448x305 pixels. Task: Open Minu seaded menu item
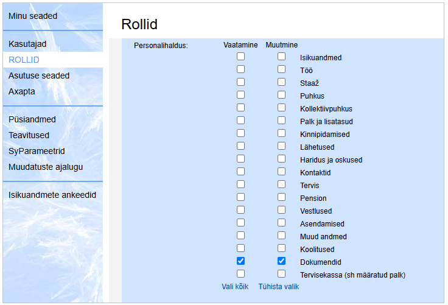(33, 16)
